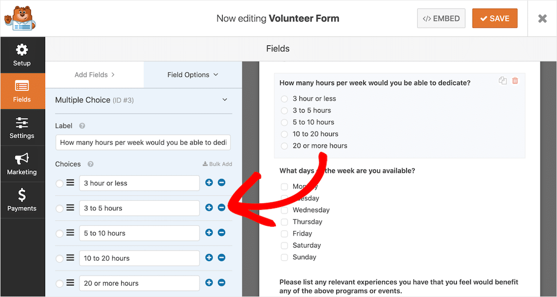Show help tooltip for Choices
This screenshot has width=557, height=297.
coord(90,164)
